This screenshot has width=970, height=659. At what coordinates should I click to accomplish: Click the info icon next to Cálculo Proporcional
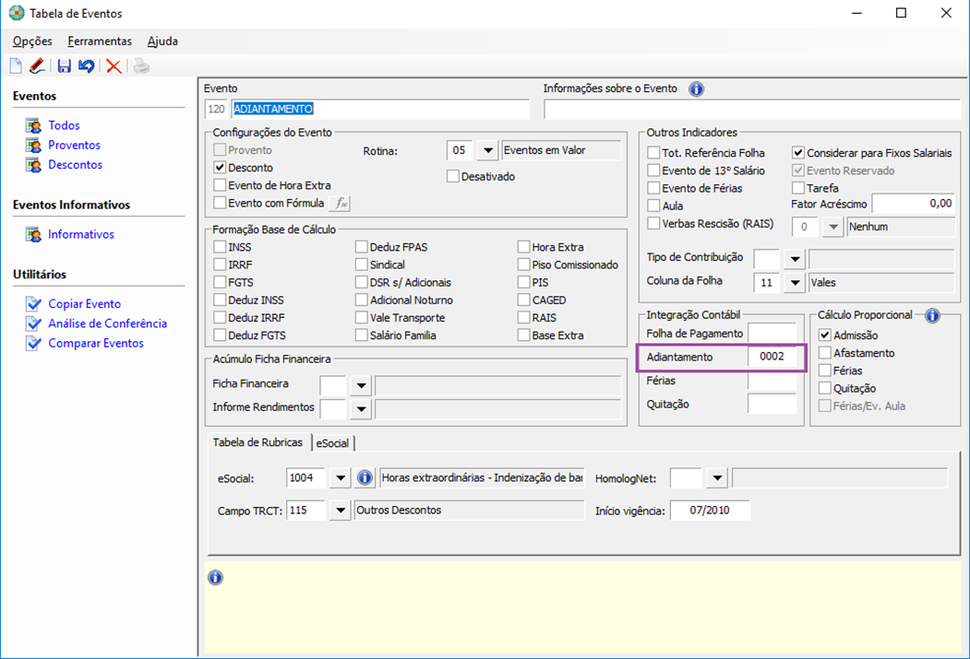[932, 315]
